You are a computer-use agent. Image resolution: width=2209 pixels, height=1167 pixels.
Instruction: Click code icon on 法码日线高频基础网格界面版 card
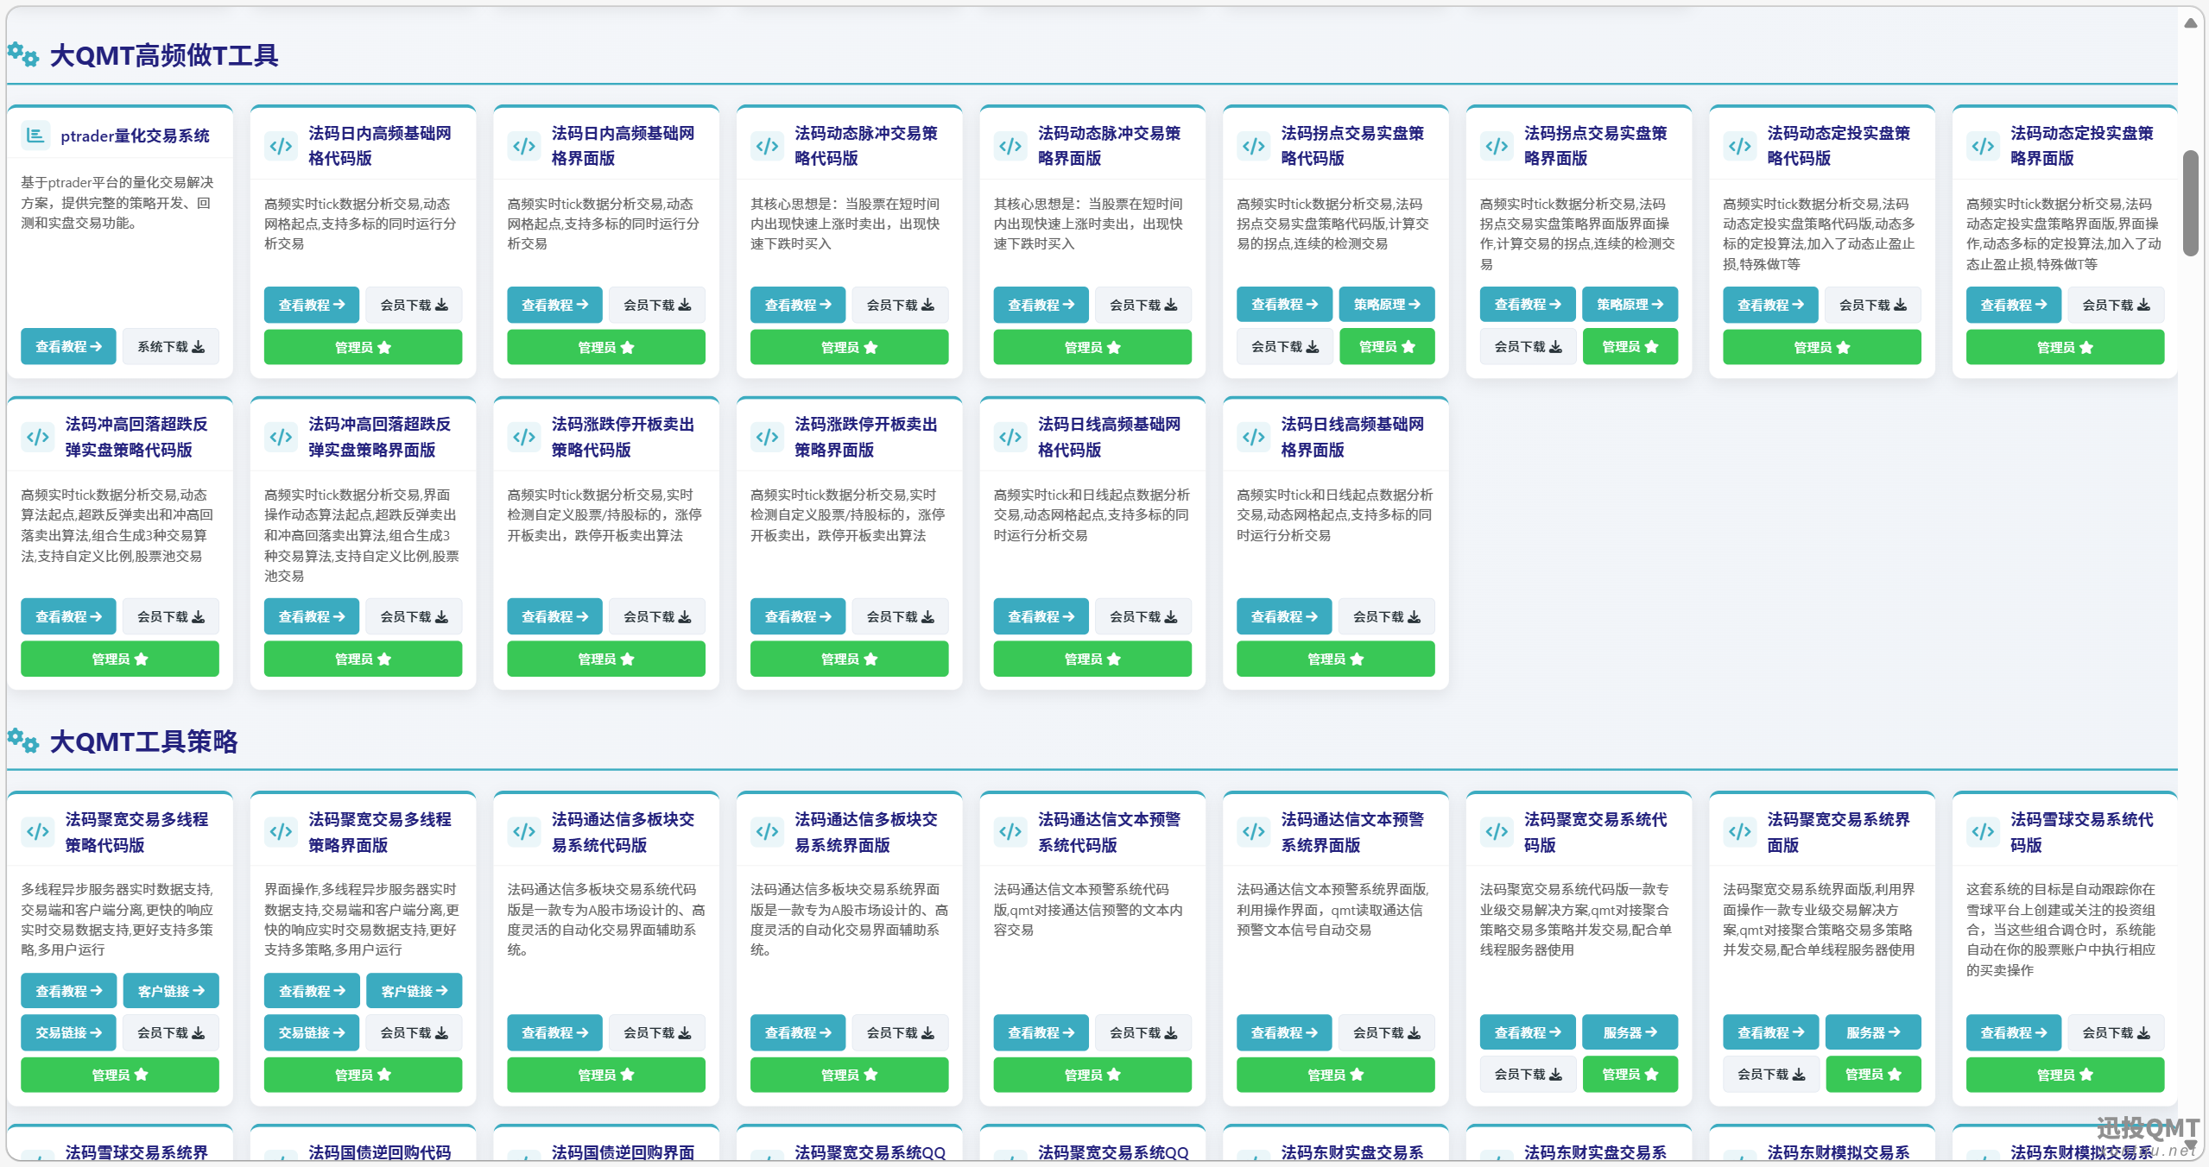point(1253,437)
